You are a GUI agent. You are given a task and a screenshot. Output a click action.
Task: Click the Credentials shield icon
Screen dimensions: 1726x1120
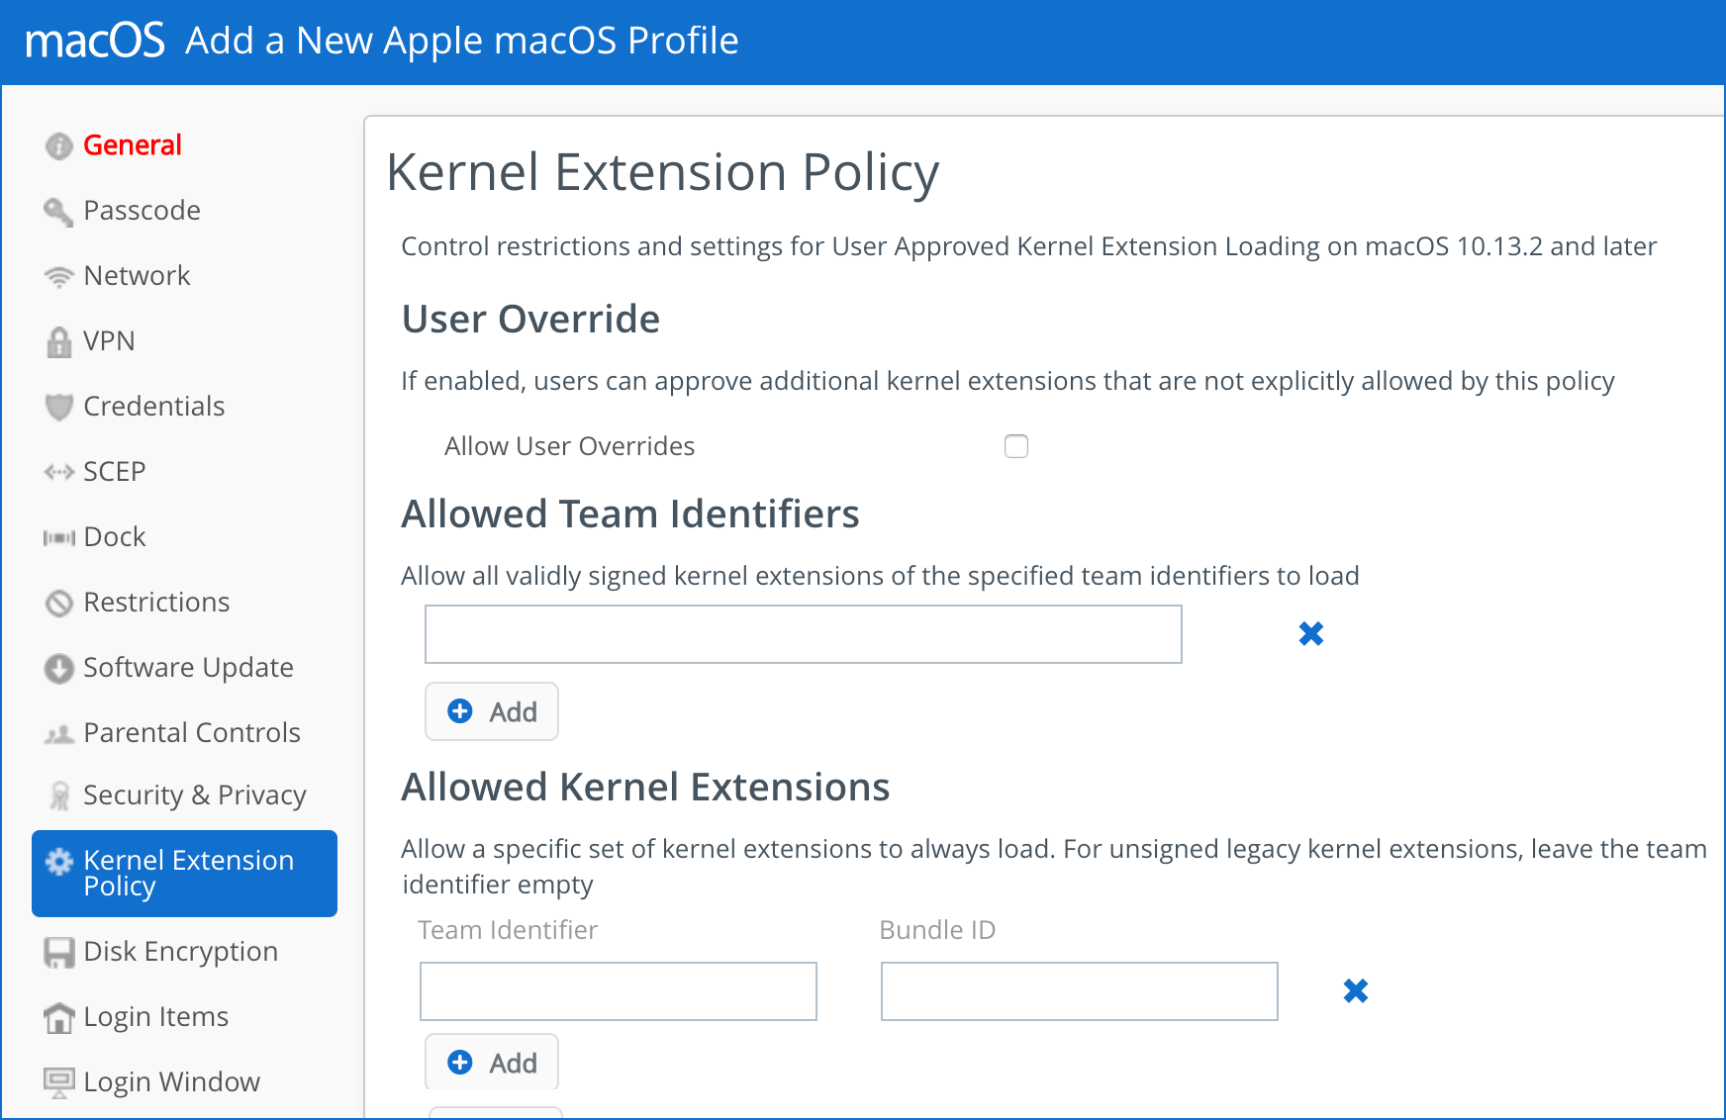[x=58, y=406]
